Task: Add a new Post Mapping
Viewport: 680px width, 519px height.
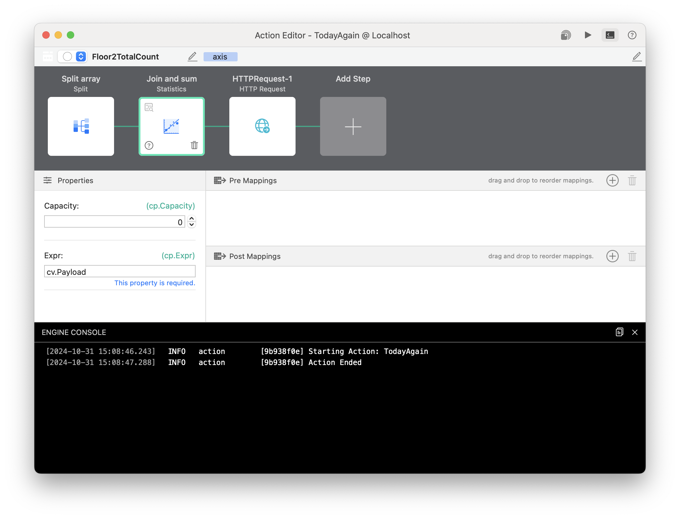Action: coord(612,256)
